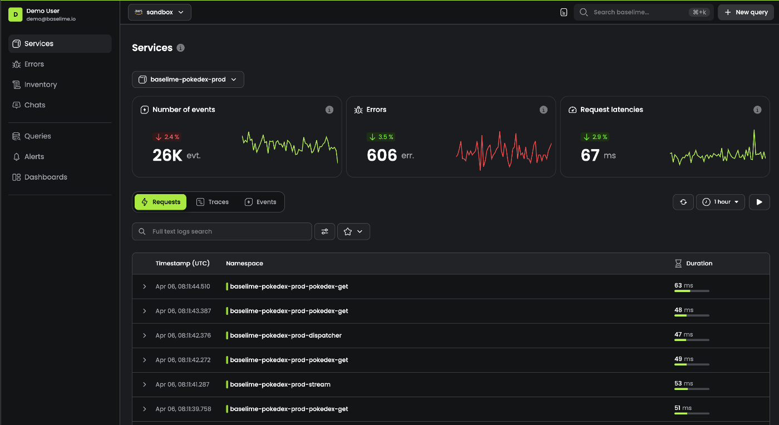Click the Number of events sparkline chart

click(x=290, y=147)
